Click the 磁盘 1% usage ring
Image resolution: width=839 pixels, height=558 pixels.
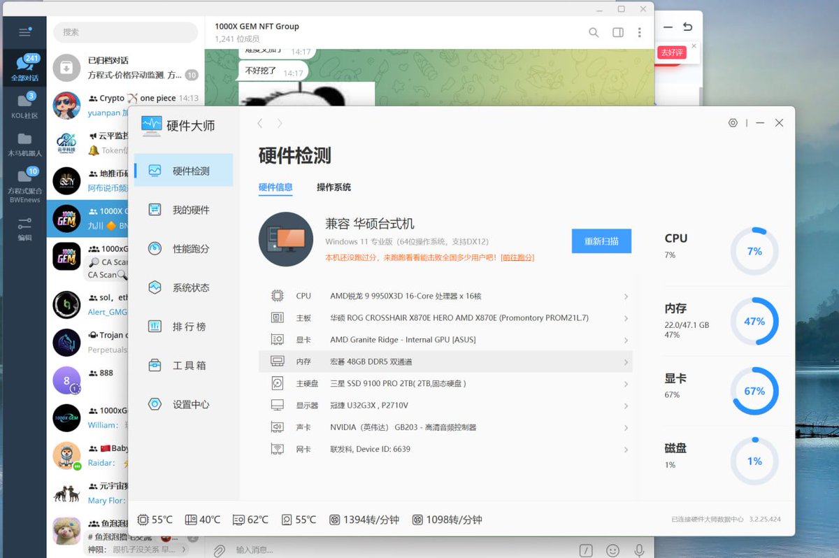pyautogui.click(x=754, y=461)
